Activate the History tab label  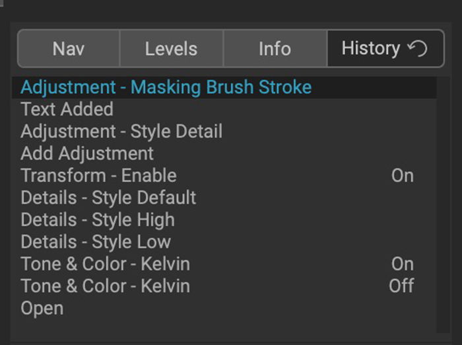click(x=371, y=48)
